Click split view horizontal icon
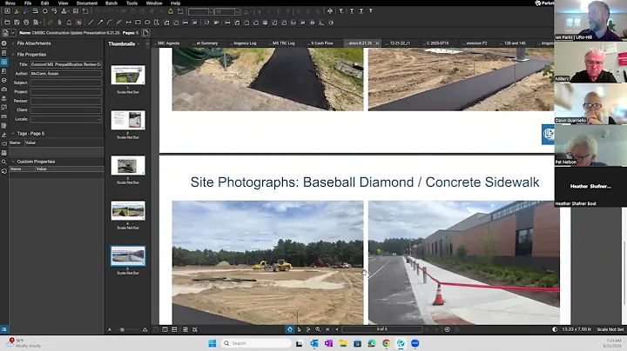 pos(174,329)
